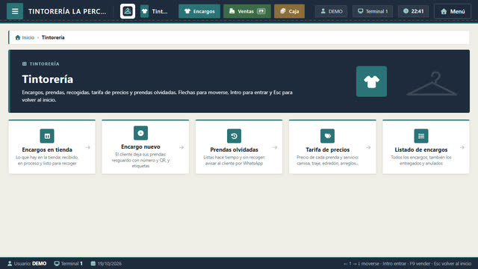Screen dimensions: 478x269
Task: Click arrow on Encargos en tienda card
Action: (x=88, y=147)
